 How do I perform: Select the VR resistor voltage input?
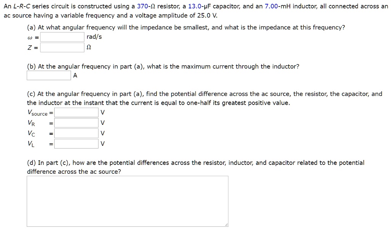click(x=76, y=123)
